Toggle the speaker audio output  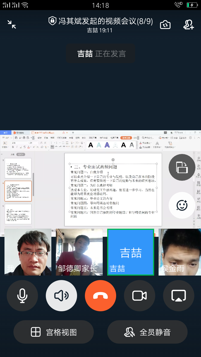point(61,296)
